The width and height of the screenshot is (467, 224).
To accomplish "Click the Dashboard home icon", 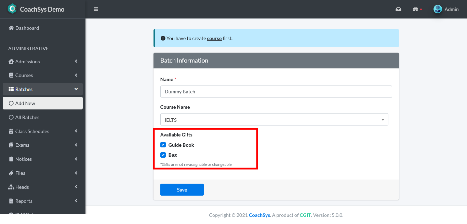I will pyautogui.click(x=11, y=28).
